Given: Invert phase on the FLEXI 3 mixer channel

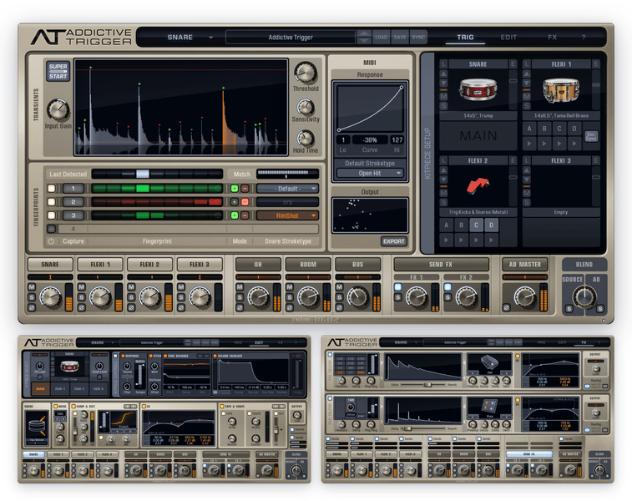Looking at the screenshot, I should [x=181, y=308].
